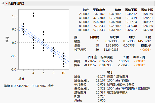Viewport: 155px width, 103px height.
Task: Click the upper confidence limit 0.58055
Action: [147, 14]
